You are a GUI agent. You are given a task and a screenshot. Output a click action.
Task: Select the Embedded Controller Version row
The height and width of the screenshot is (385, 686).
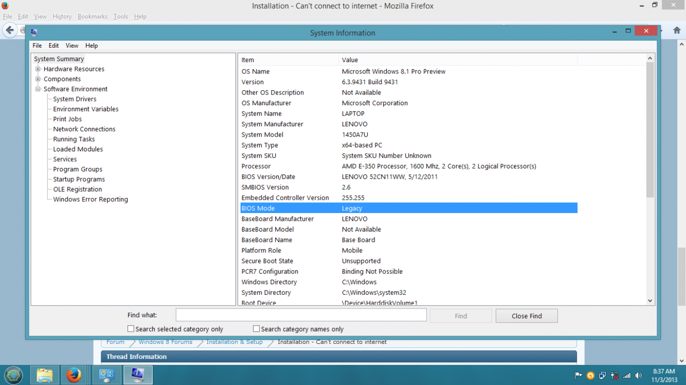point(409,198)
